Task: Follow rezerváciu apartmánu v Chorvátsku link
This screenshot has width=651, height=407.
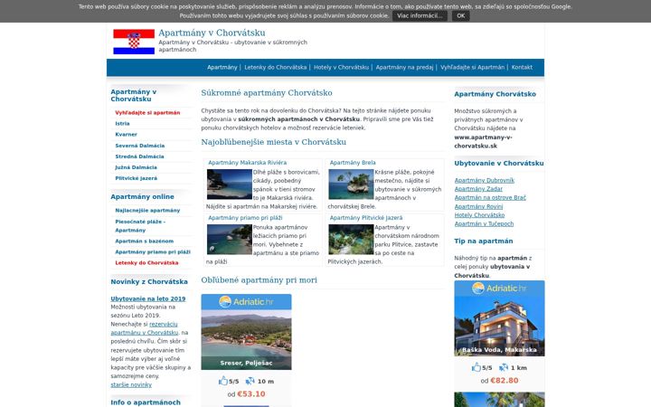Action: point(144,328)
